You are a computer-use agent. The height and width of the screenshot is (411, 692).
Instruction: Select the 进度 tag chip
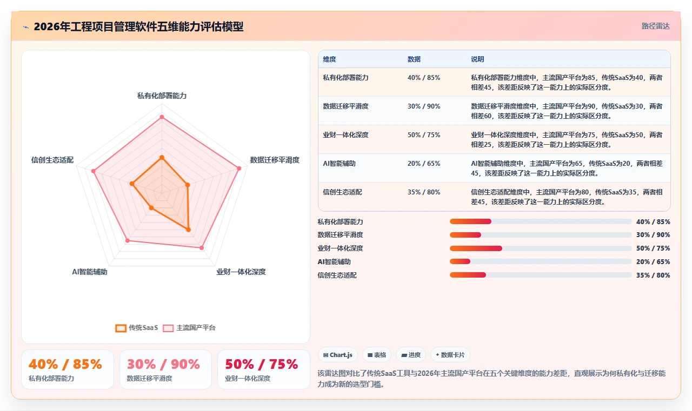pyautogui.click(x=411, y=355)
